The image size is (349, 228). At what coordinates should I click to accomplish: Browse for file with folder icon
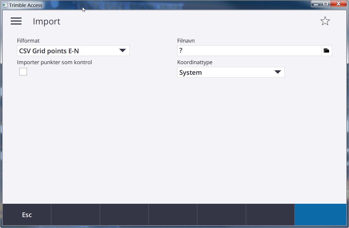(326, 51)
